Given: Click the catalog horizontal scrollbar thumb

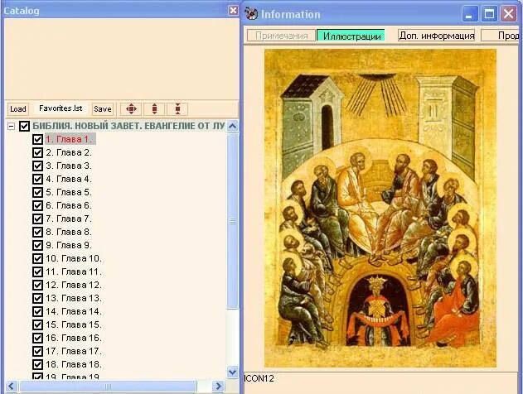Looking at the screenshot, I should [x=108, y=387].
